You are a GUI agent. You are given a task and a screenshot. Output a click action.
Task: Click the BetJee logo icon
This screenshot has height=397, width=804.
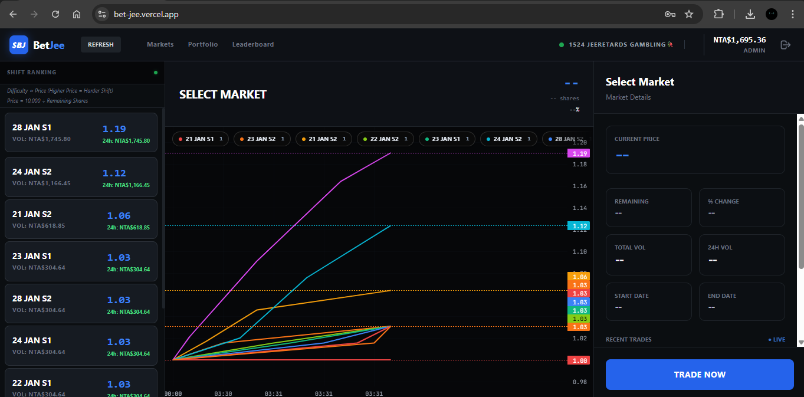[x=19, y=45]
